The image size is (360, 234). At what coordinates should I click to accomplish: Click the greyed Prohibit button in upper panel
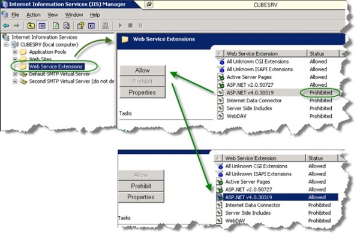click(x=142, y=81)
